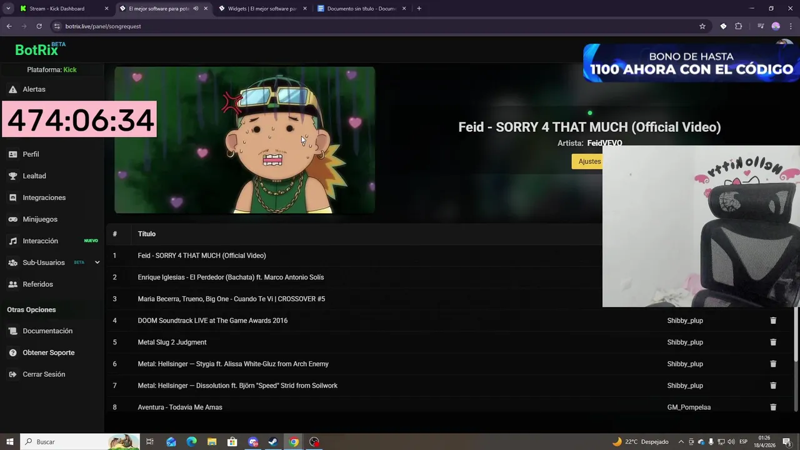Open the Windows notification center
Viewport: 800px width, 450px height.
(787, 442)
